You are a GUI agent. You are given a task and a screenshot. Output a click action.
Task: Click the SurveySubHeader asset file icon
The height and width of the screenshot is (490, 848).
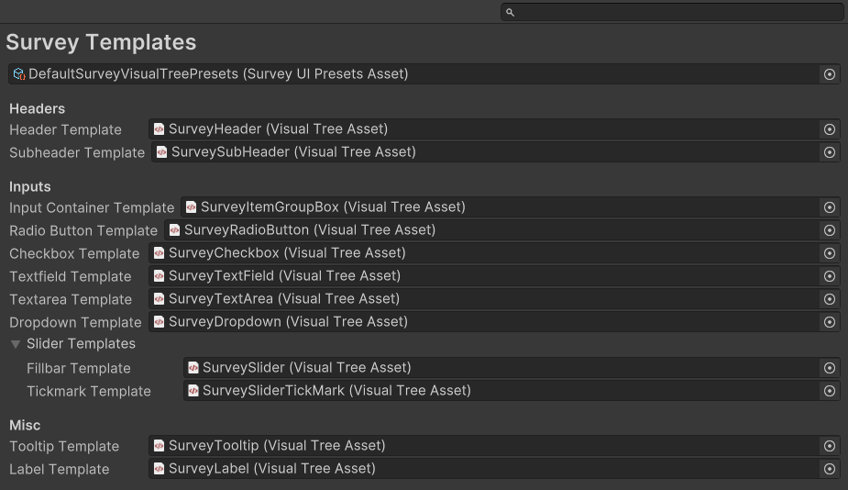click(161, 152)
